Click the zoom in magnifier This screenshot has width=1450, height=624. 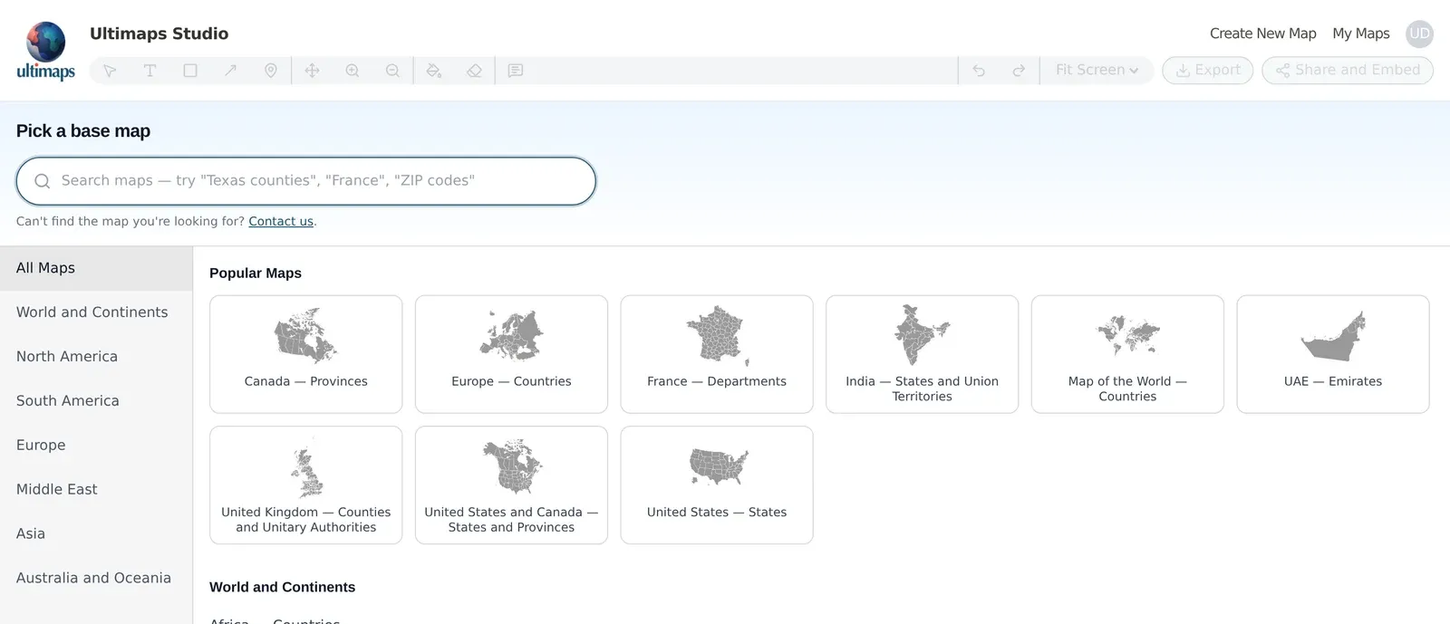click(353, 71)
